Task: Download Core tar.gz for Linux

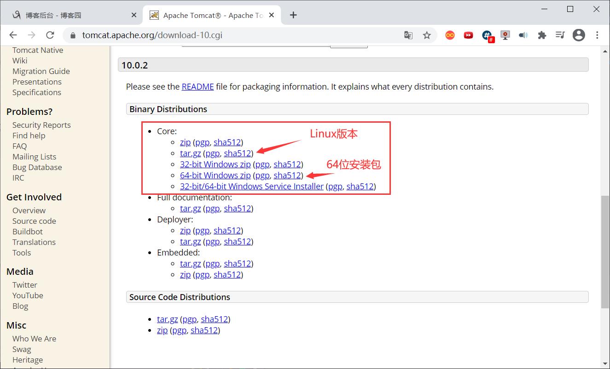Action: click(191, 153)
